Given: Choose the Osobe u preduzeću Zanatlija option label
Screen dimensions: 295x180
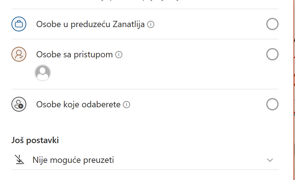Looking at the screenshot, I should coord(90,24).
